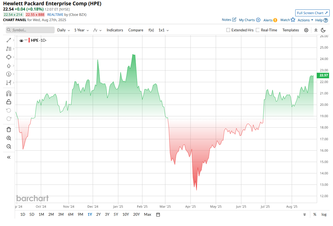Open the Indicators menu
333x226 pixels.
coord(115,30)
